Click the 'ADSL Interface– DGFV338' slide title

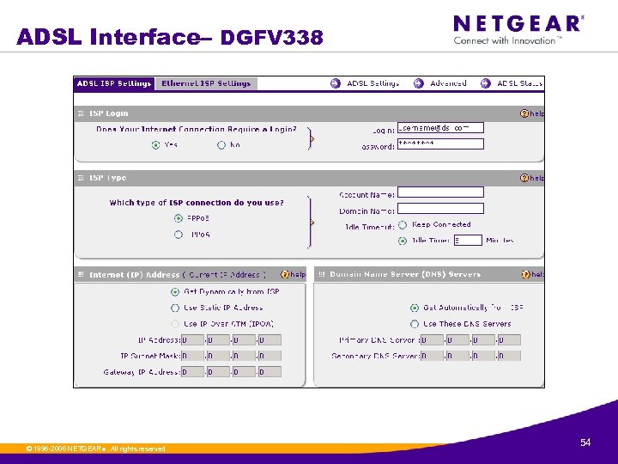pyautogui.click(x=170, y=37)
